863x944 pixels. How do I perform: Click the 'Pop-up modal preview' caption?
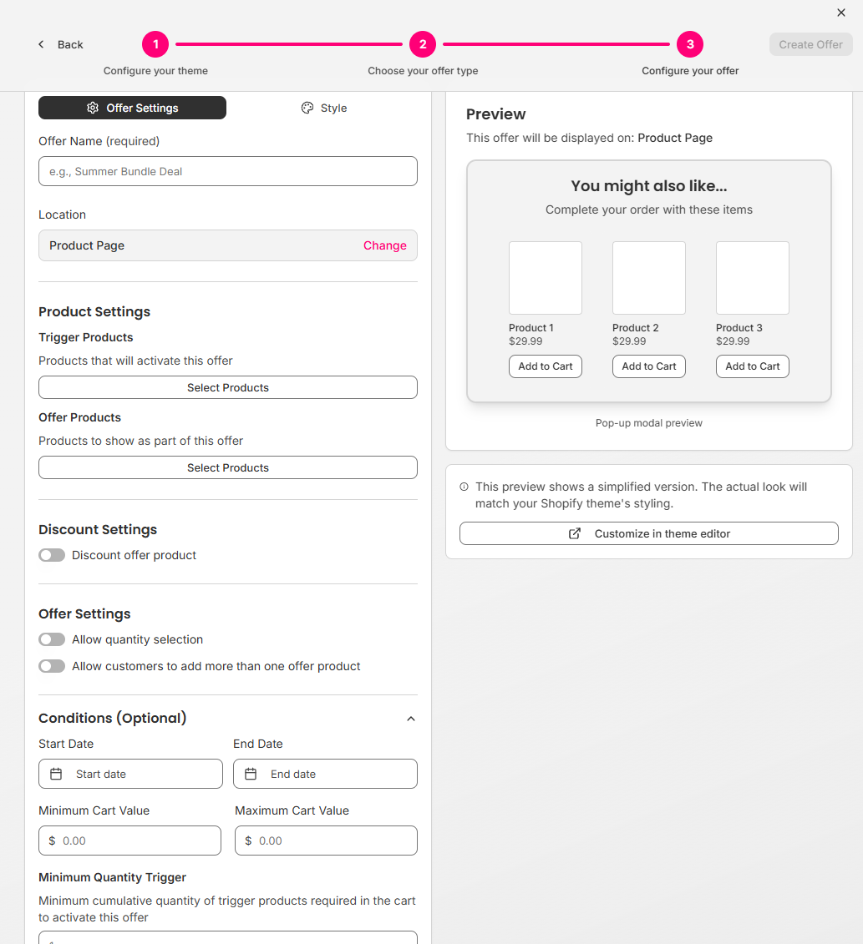click(x=649, y=423)
